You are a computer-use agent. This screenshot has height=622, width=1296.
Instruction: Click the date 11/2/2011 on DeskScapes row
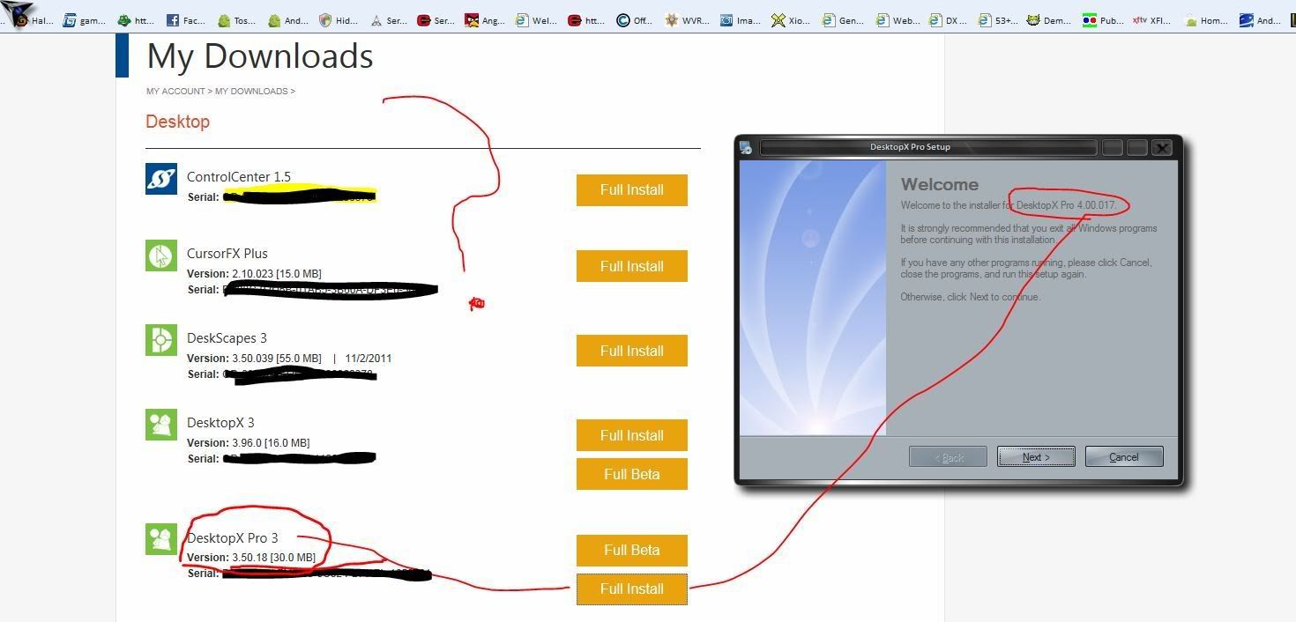[x=369, y=359]
